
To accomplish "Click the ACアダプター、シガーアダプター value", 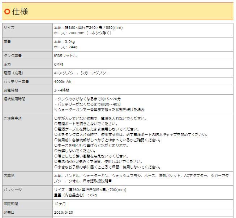I will coord(82,73).
